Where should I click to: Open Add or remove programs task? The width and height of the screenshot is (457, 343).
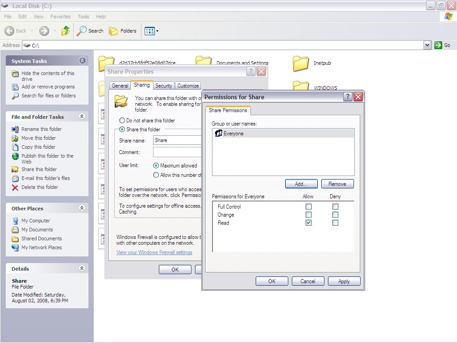point(48,87)
